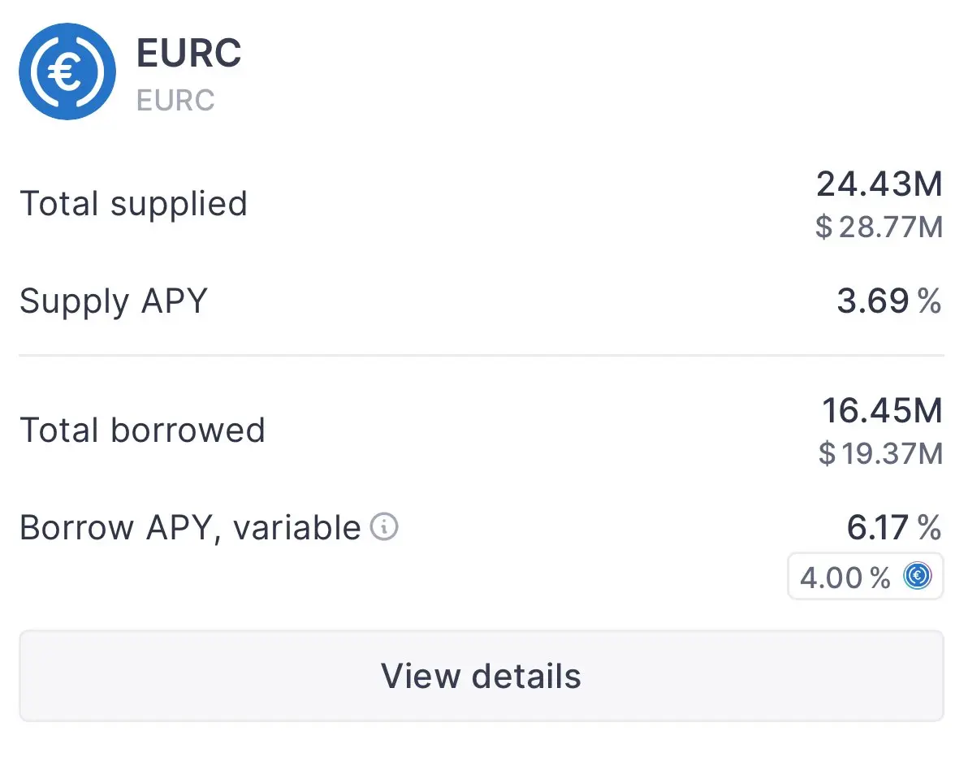Click the 24.43M total supplied value

point(879,184)
